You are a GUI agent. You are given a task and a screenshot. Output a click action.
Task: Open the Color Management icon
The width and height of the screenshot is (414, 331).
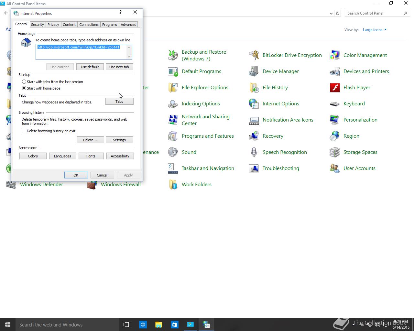click(335, 55)
